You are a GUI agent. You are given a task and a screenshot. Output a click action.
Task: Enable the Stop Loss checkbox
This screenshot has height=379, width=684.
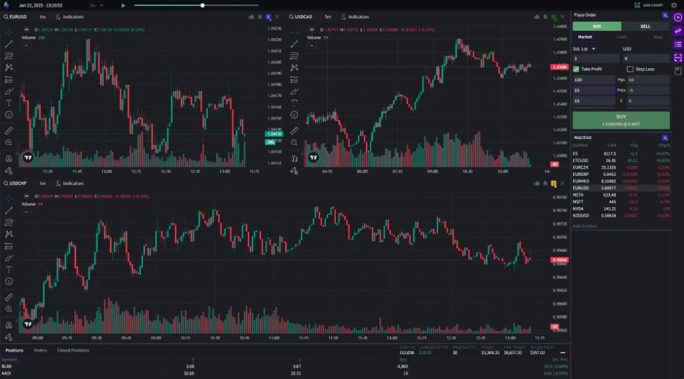pos(630,69)
